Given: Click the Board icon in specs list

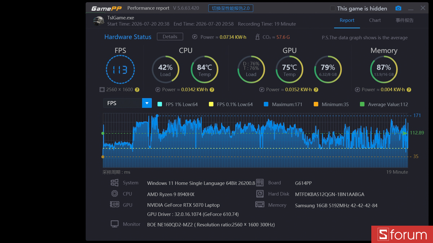Looking at the screenshot, I should (260, 183).
